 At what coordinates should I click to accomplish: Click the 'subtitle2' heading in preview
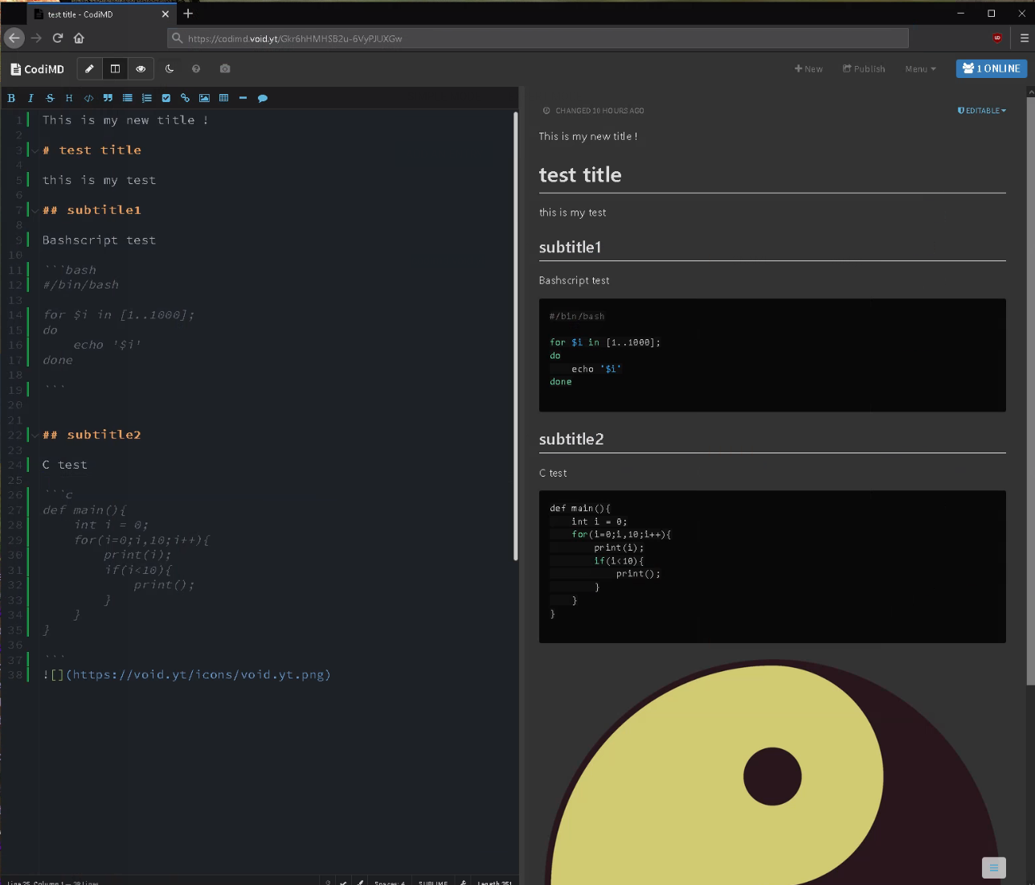[571, 440]
